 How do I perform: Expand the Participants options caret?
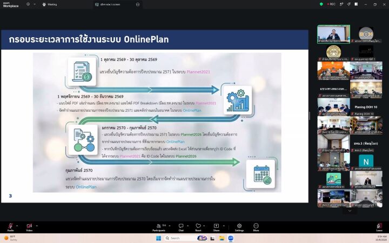pyautogui.click(x=170, y=226)
